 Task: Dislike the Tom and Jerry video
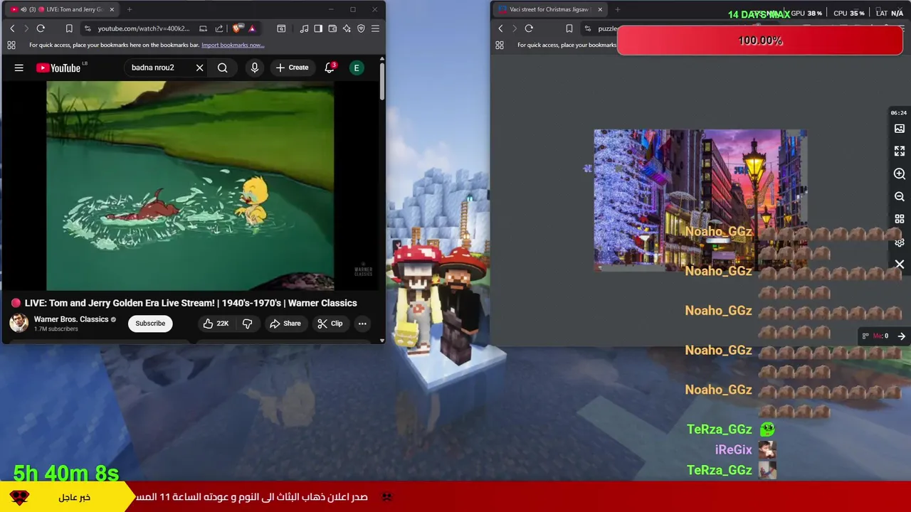(248, 324)
